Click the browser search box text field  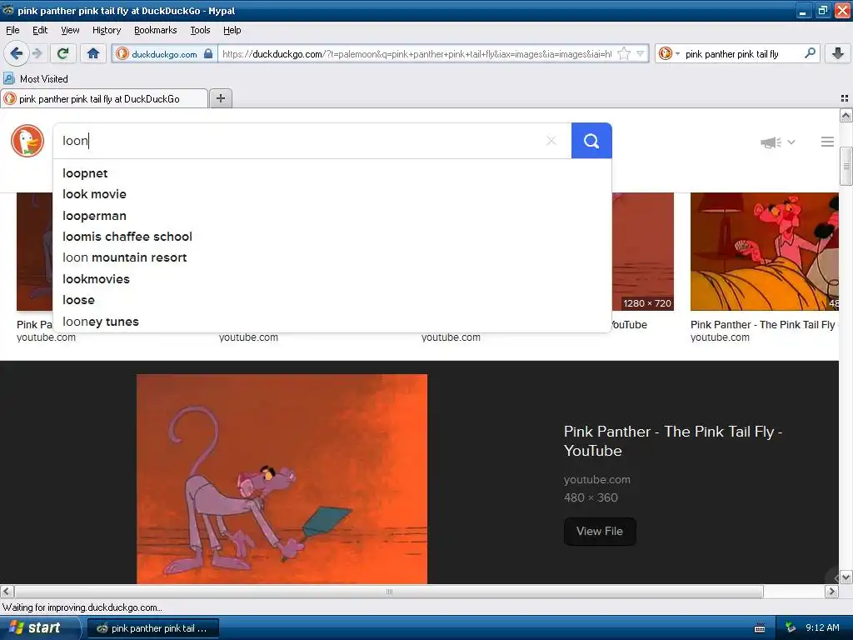pos(741,54)
